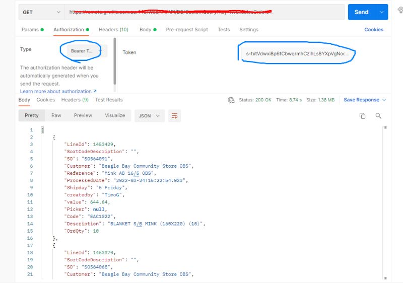This screenshot has height=283, width=403.
Task: Click the Description value BLANKET S/B MINK
Action: [x=155, y=224]
